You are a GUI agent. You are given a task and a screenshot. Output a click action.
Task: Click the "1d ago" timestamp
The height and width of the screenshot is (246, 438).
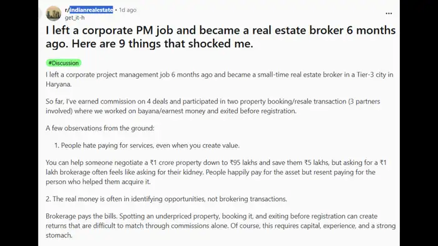(x=128, y=10)
